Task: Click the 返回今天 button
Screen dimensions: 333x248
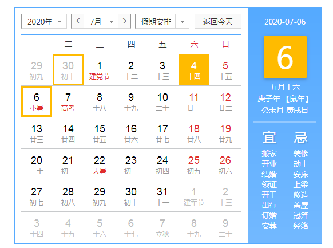Action: (218, 21)
